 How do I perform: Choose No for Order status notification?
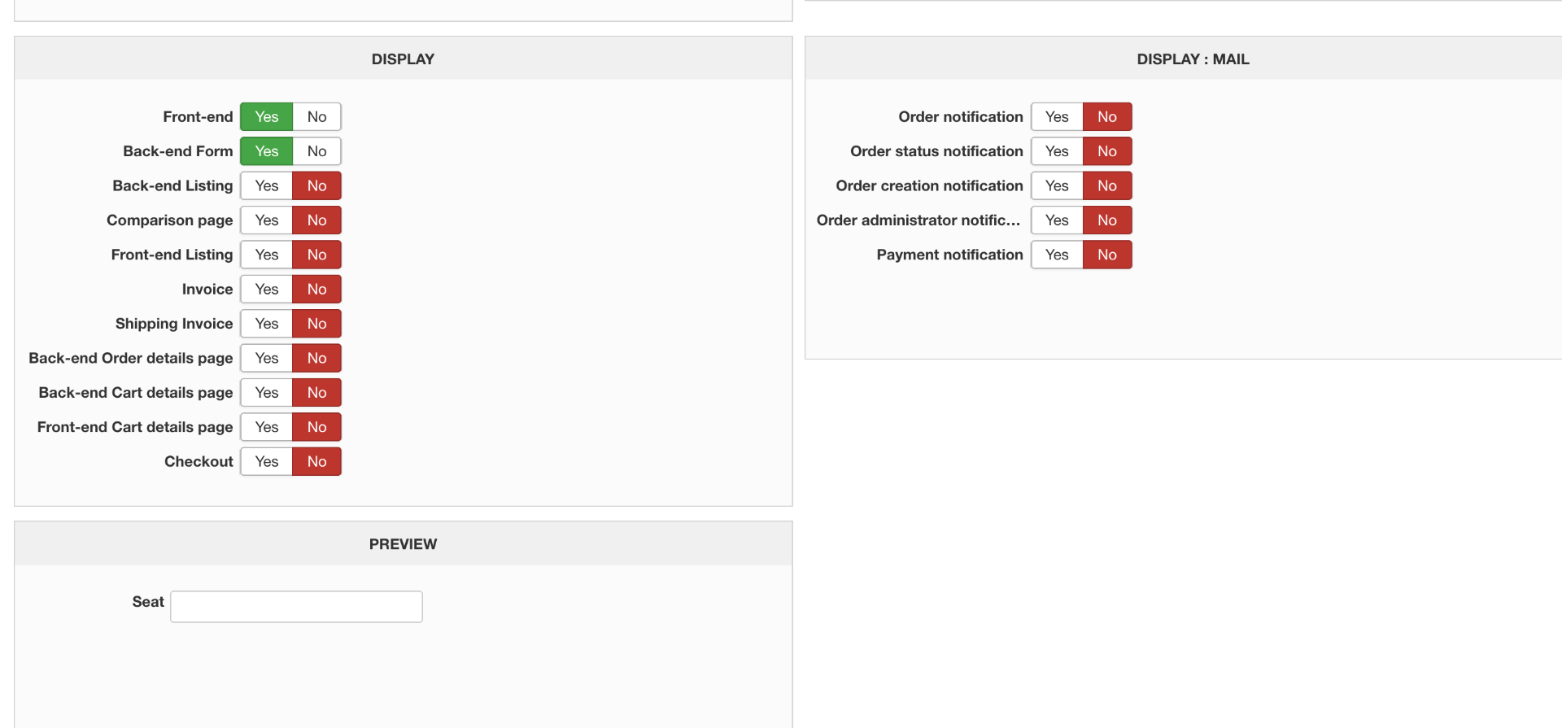[x=1107, y=151]
